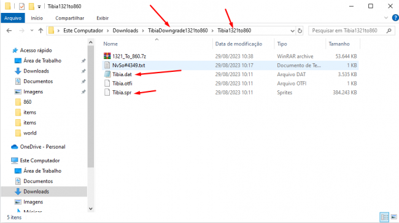Click the Tibia.dat file icon
The image size is (399, 223).
(x=107, y=74)
